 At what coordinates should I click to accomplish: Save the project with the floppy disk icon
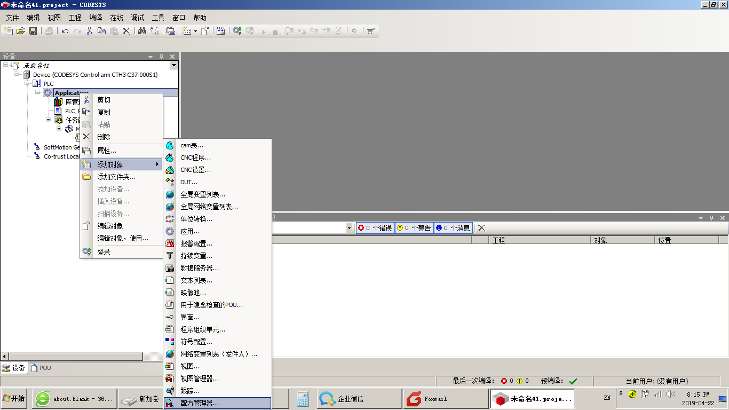33,31
